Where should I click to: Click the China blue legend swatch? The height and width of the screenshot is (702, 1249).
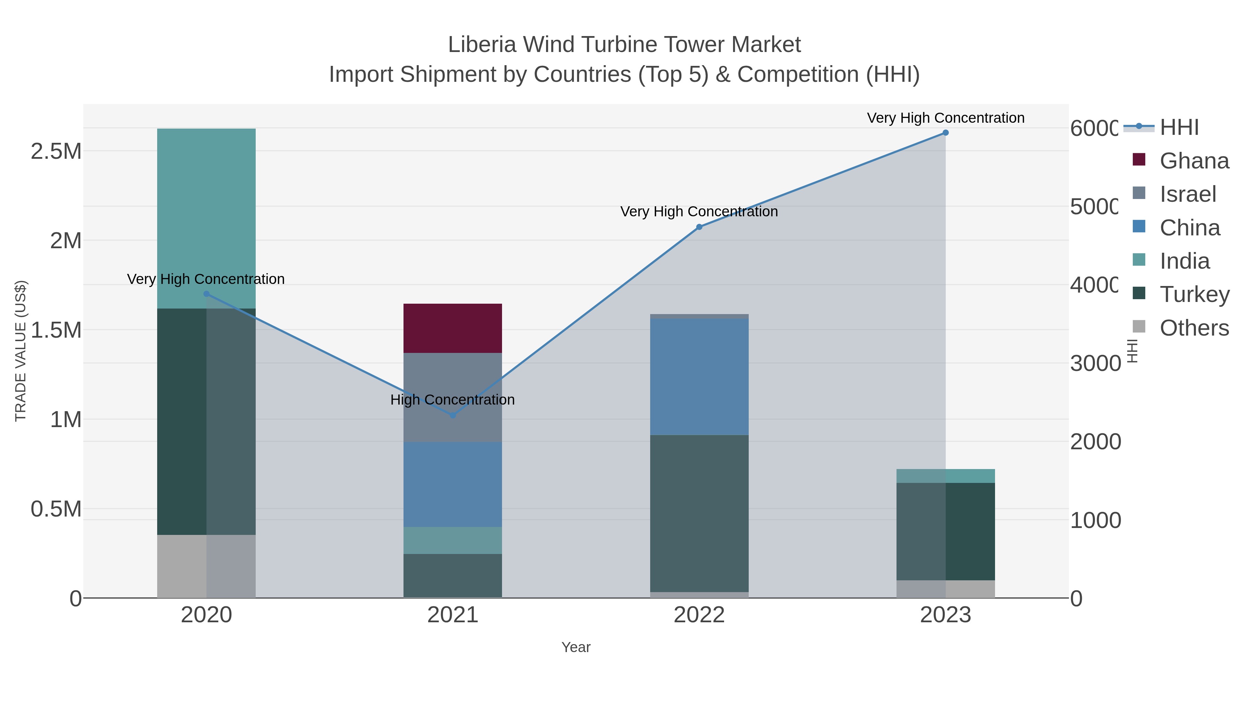[x=1139, y=226]
